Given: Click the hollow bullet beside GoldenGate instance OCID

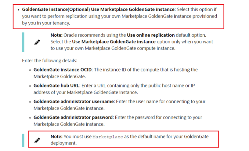Looking at the screenshot, I should tap(30, 70).
